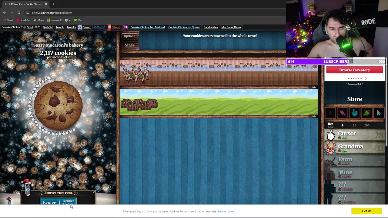This screenshot has height=218, width=388.
Task: Buy the pink rolling pin upgrade
Action: coord(343,113)
